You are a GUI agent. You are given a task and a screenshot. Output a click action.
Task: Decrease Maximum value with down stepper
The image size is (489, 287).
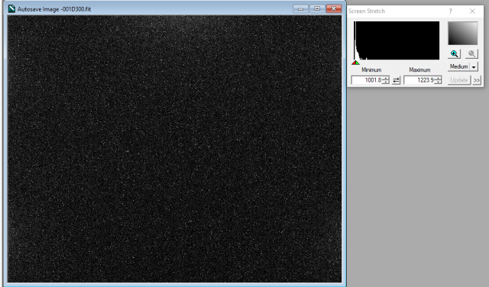(438, 82)
